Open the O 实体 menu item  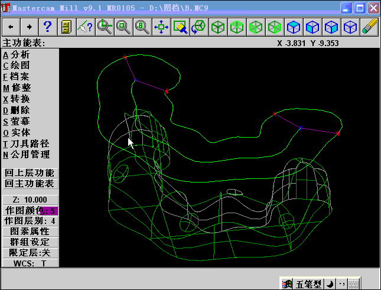pyautogui.click(x=17, y=133)
